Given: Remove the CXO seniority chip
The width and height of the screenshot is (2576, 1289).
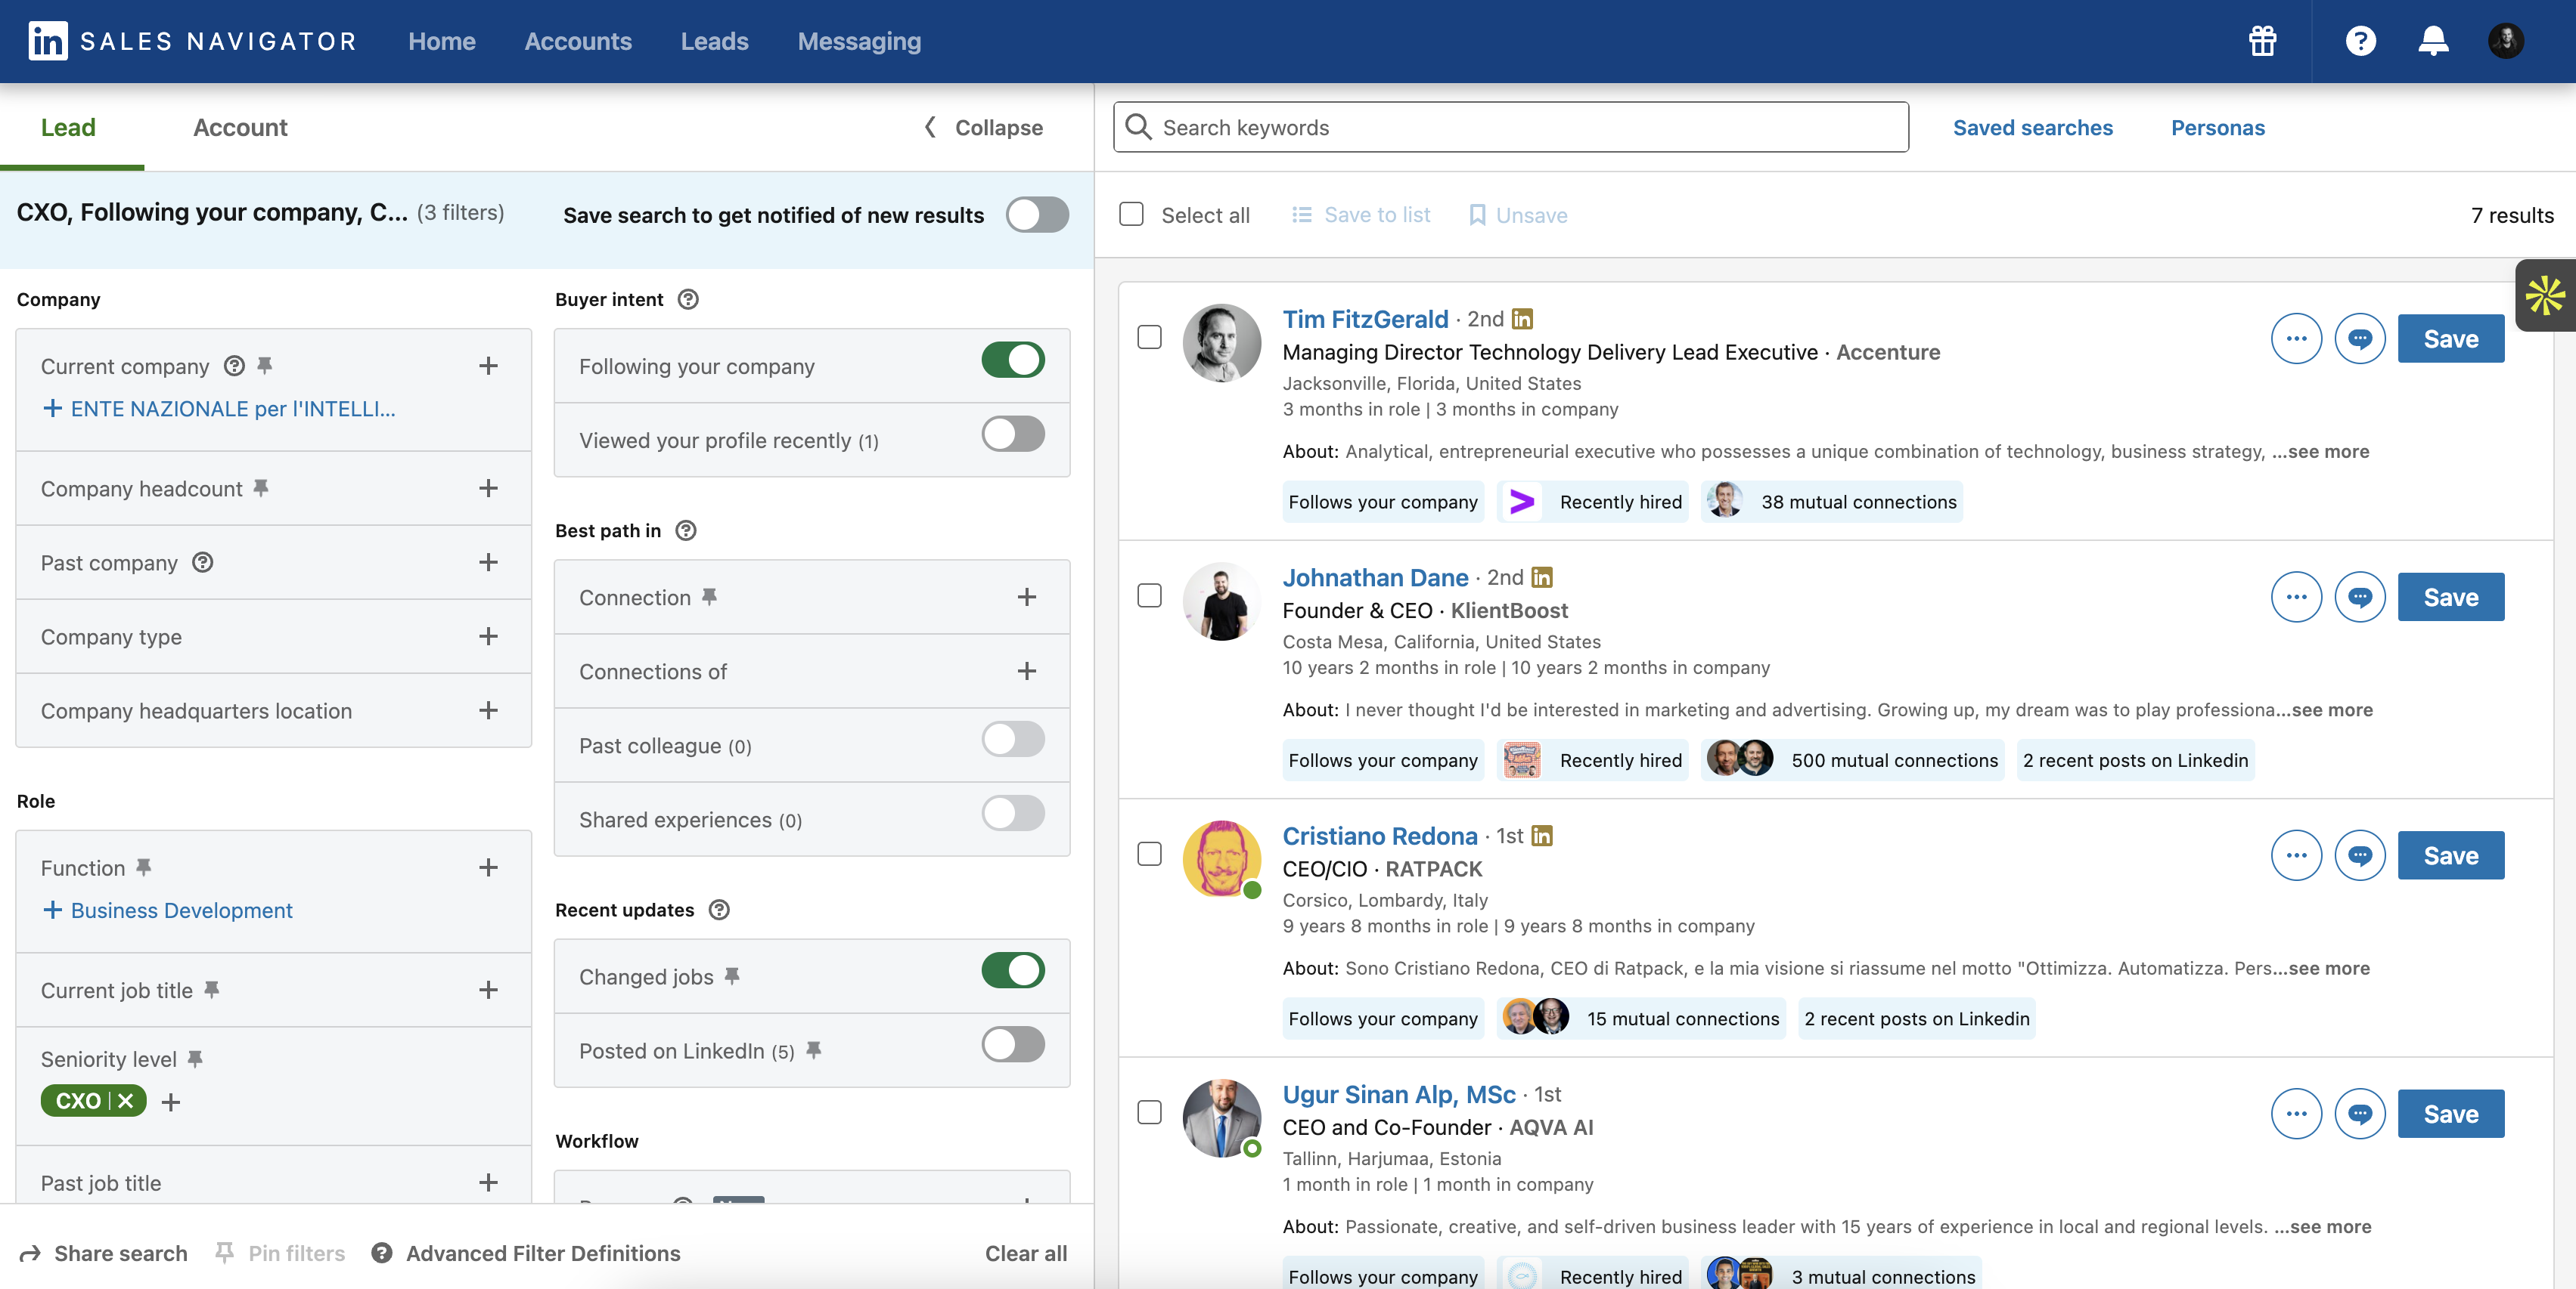Looking at the screenshot, I should pos(126,1100).
